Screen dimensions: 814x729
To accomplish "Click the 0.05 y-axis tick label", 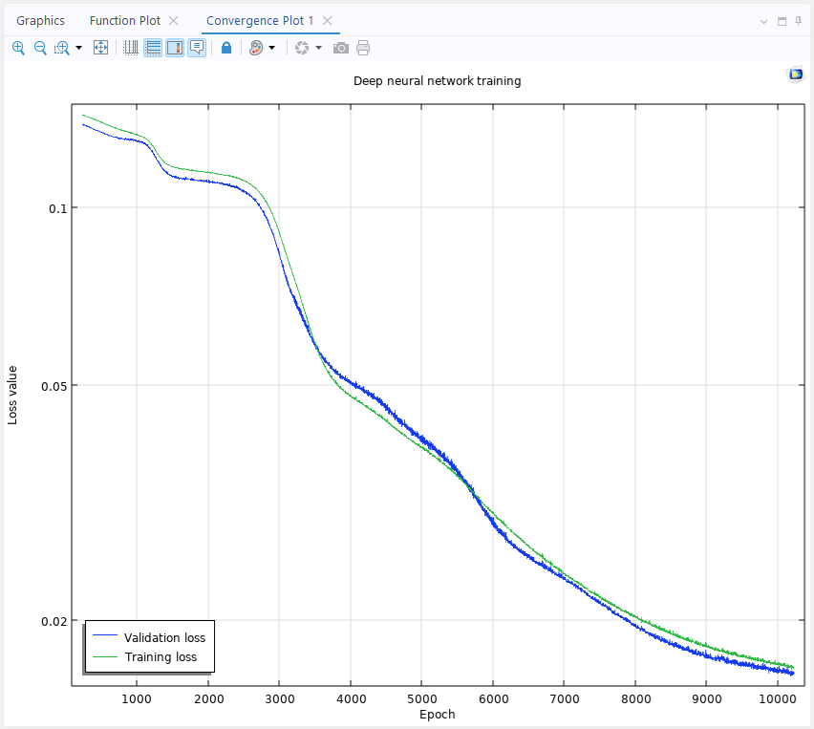I will pos(54,386).
